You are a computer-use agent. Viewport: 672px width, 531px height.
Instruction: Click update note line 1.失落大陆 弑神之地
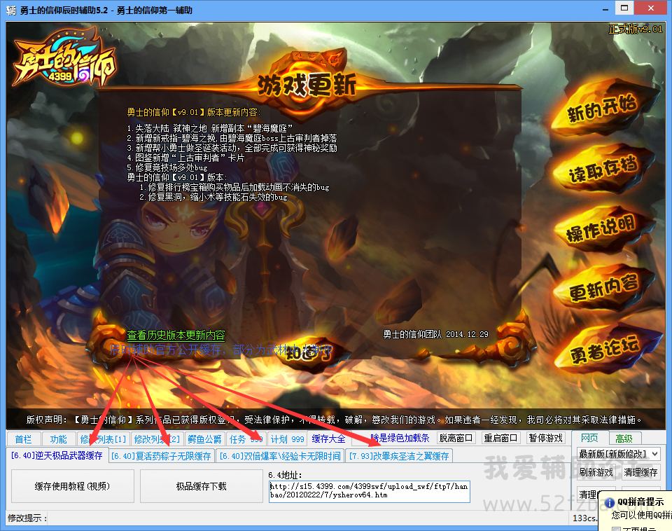point(210,128)
